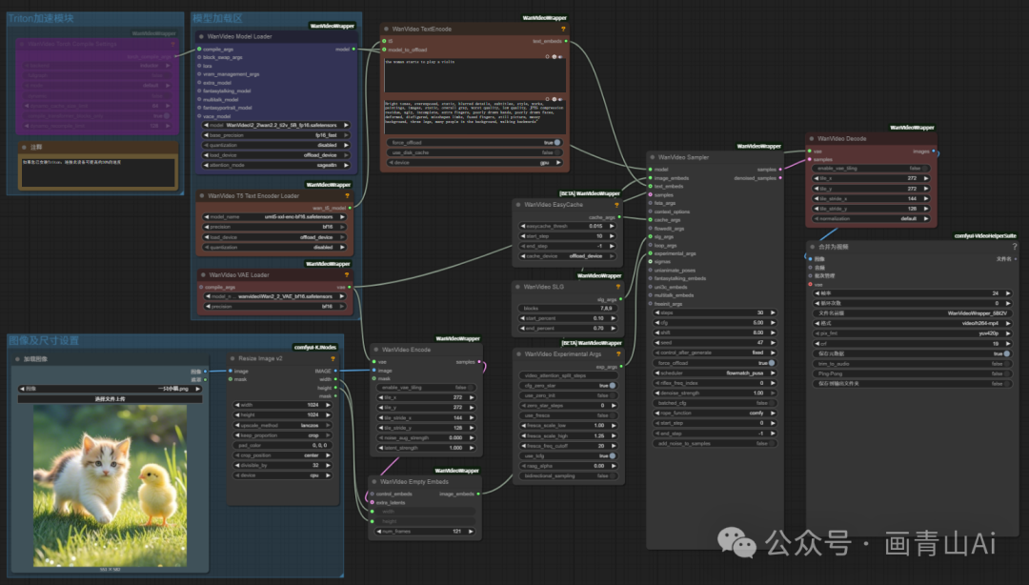Open help on WanVideo Experimental Args node
The width and height of the screenshot is (1029, 585).
click(618, 353)
